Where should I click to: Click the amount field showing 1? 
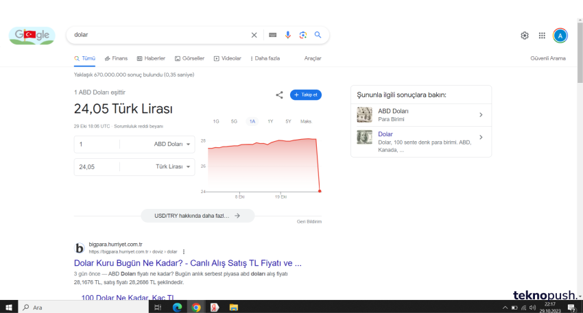click(x=97, y=145)
